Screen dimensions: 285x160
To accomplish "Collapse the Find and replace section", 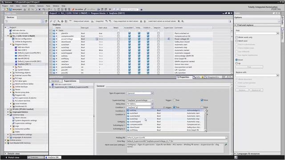I will (236, 25).
